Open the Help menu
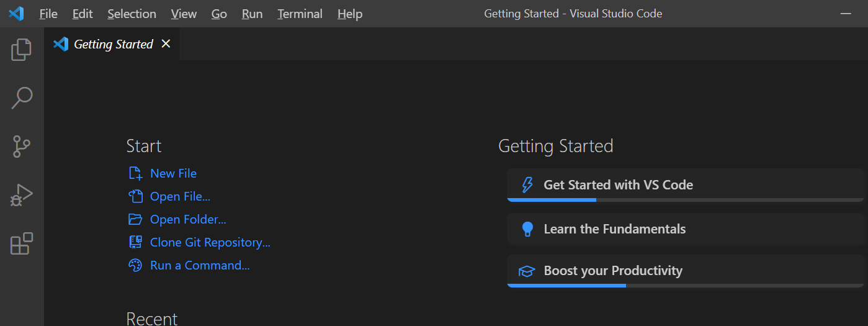This screenshot has height=326, width=868. [x=350, y=14]
